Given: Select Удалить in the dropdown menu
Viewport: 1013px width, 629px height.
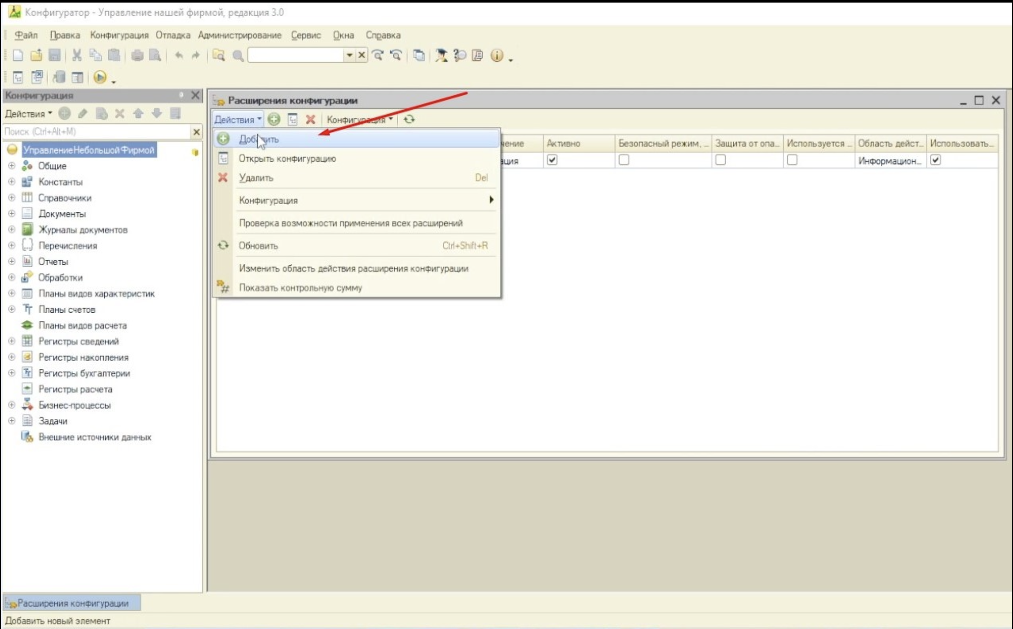Looking at the screenshot, I should coord(357,178).
